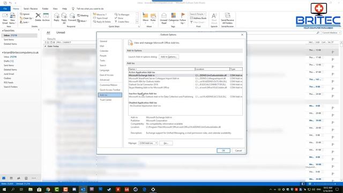Click the Unread filter in message list
343x193 pixels.
61,32
